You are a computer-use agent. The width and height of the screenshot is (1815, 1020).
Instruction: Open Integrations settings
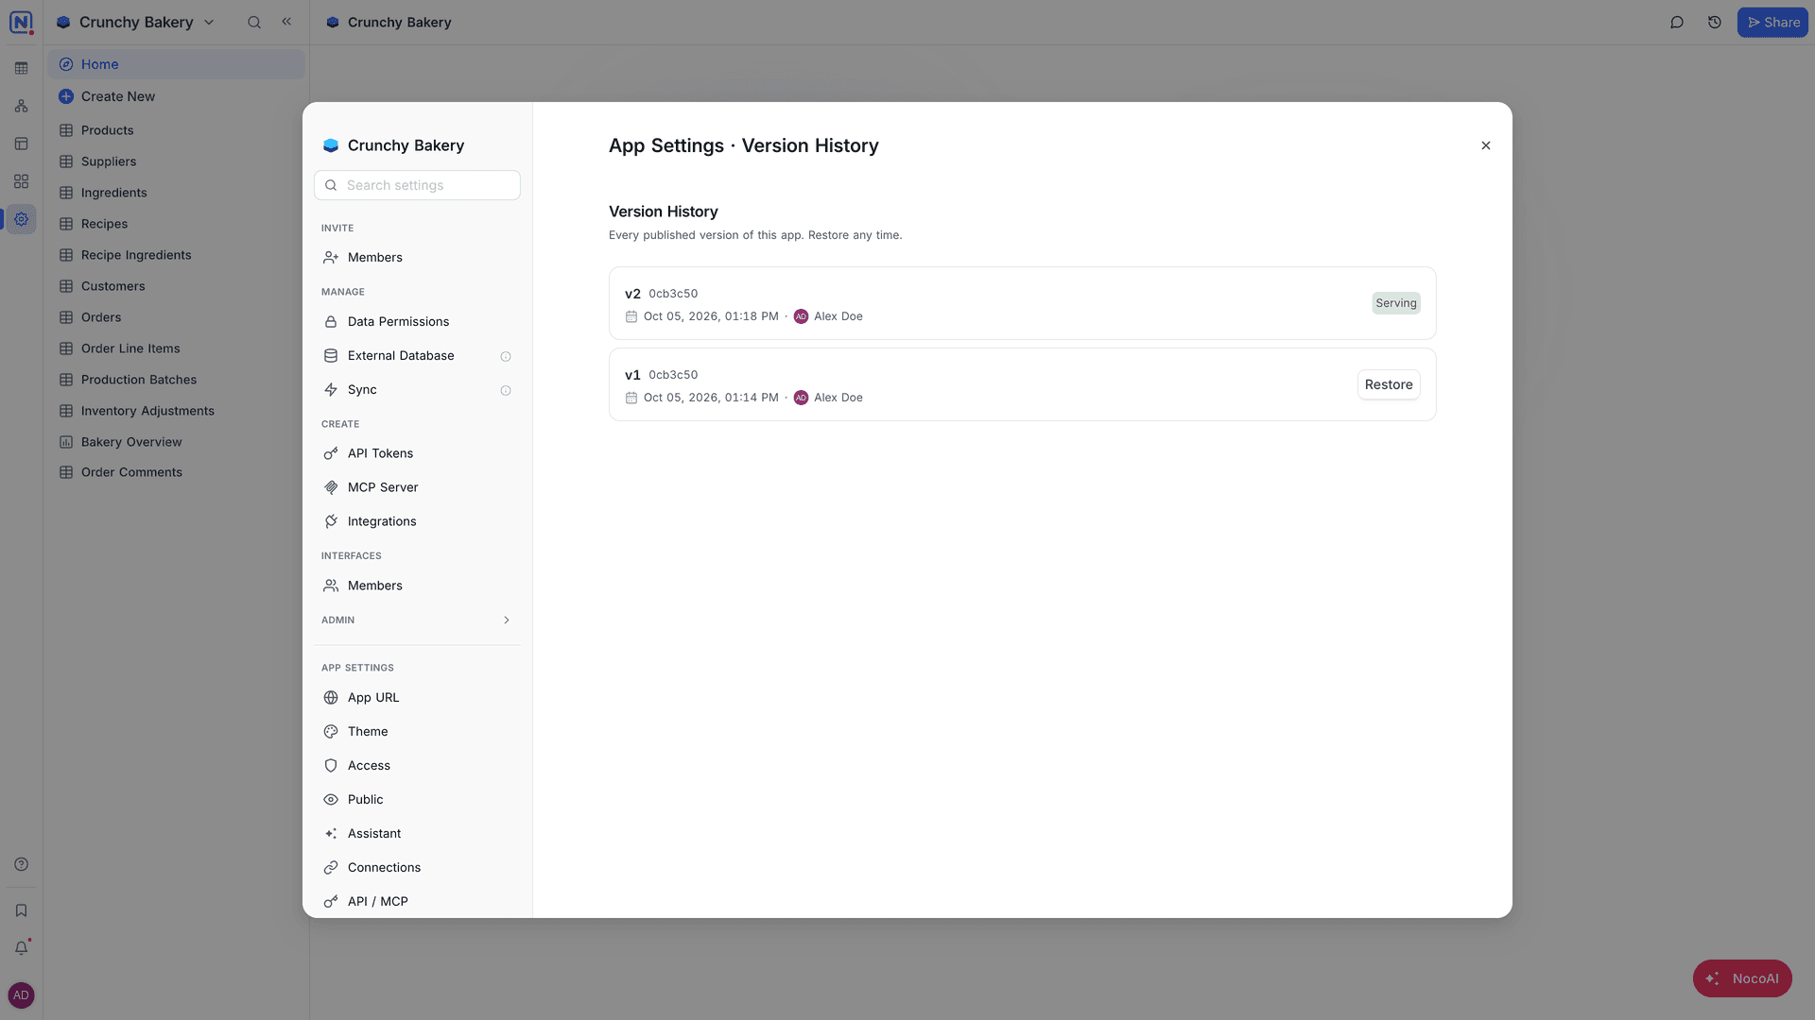[x=417, y=521]
